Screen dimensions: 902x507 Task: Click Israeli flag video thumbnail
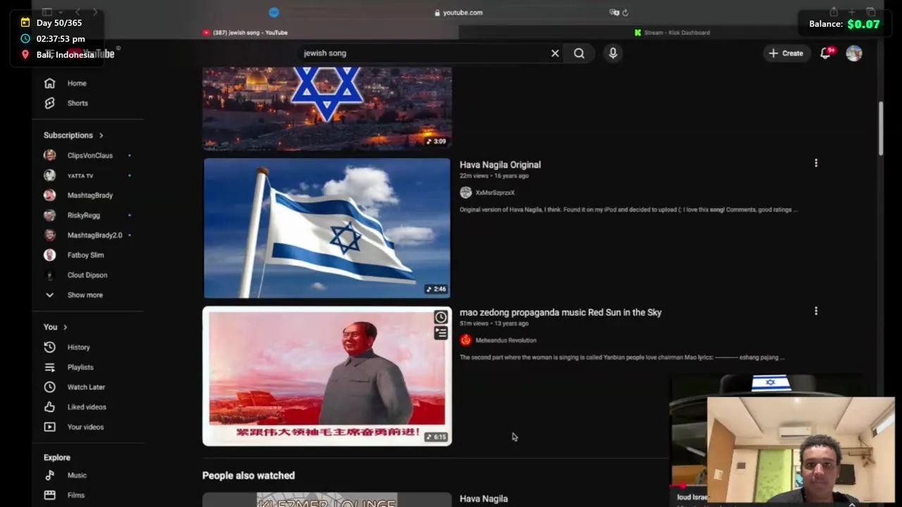tap(327, 228)
